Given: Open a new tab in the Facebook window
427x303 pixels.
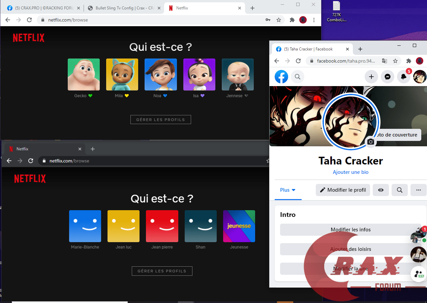Looking at the screenshot, I should (360, 49).
